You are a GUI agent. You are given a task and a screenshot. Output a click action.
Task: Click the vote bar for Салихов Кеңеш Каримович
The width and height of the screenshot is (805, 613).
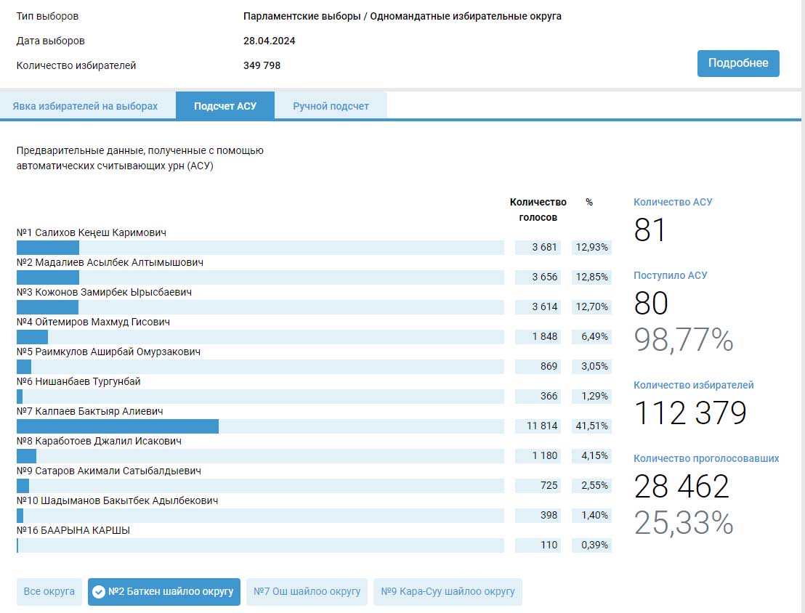pyautogui.click(x=48, y=248)
